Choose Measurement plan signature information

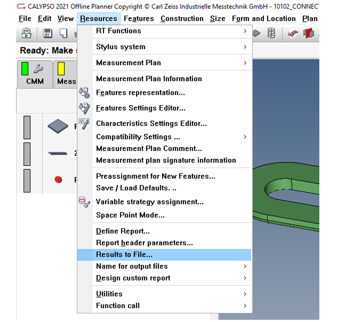[x=165, y=160]
